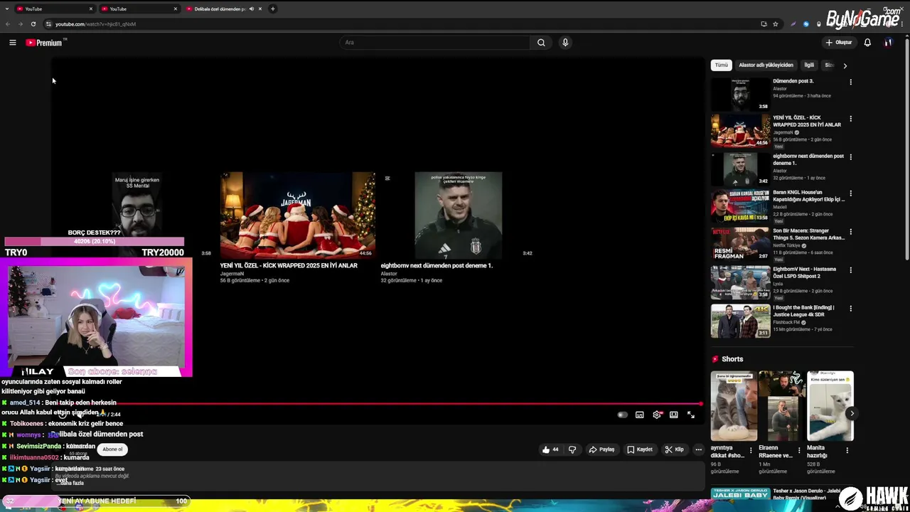The image size is (910, 512).
Task: Open Son Bir Macera Stranger Things title
Action: click(x=808, y=234)
